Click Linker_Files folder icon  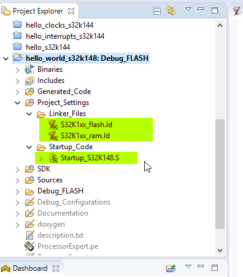(x=41, y=114)
